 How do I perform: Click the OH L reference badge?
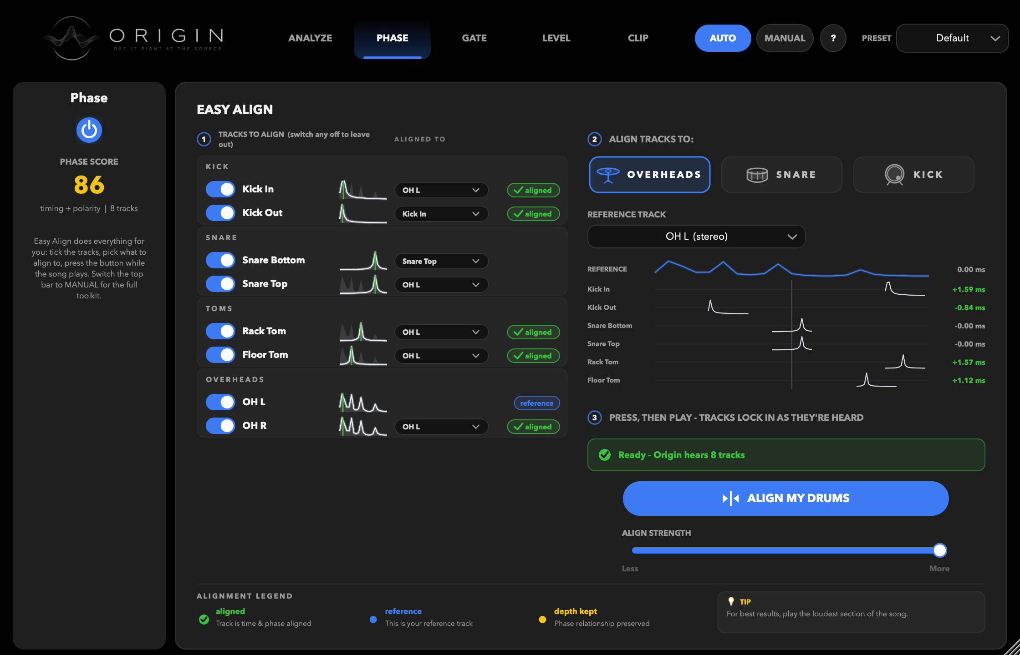click(x=537, y=403)
